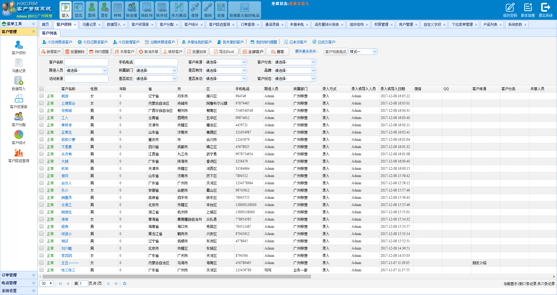Click the 手机电话 input field

point(156,62)
